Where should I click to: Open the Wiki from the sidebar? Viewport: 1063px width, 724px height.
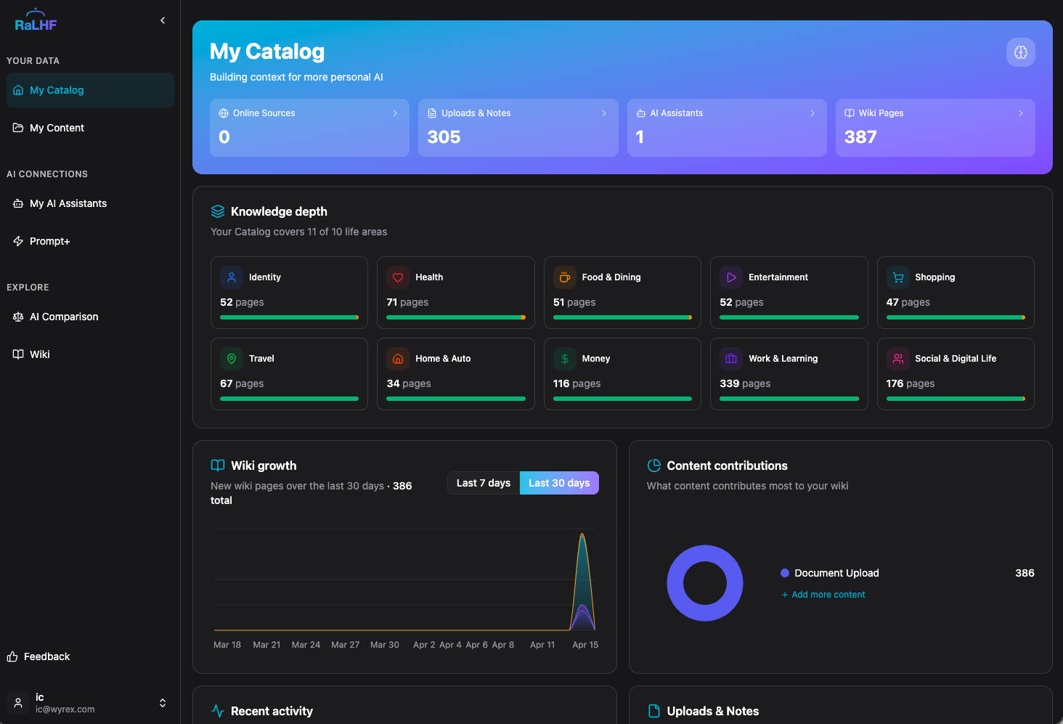38,354
